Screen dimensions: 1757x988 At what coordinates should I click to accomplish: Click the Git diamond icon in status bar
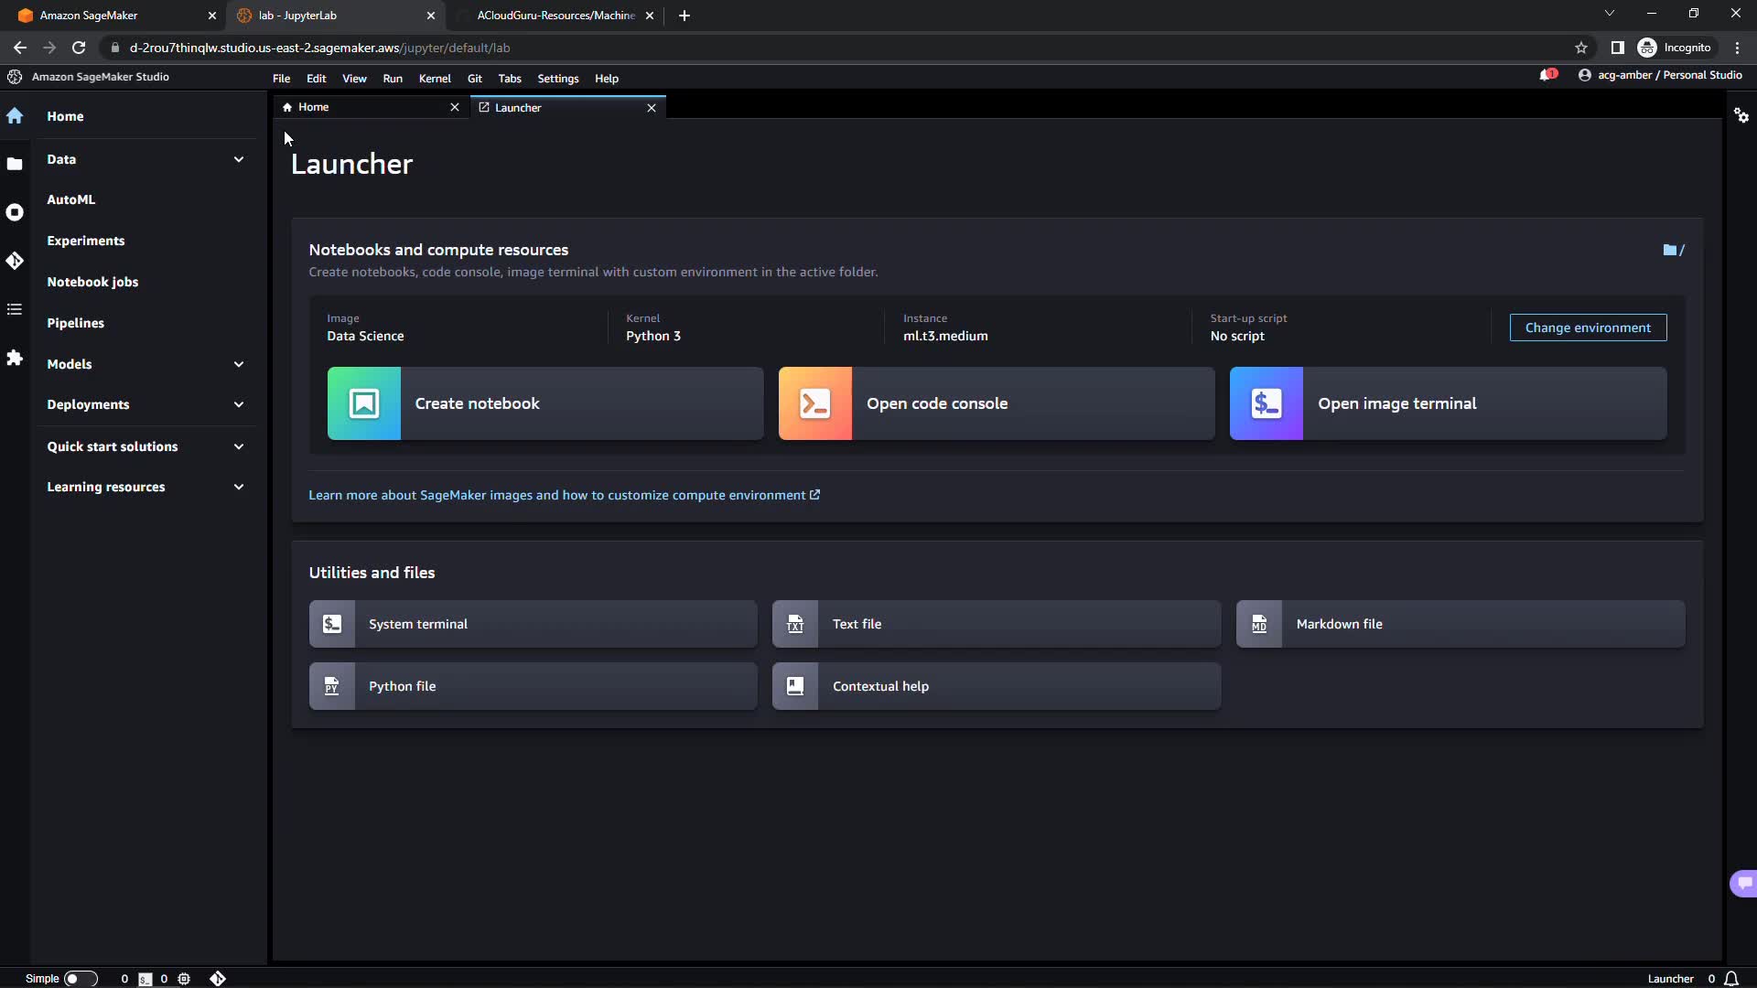click(x=218, y=978)
